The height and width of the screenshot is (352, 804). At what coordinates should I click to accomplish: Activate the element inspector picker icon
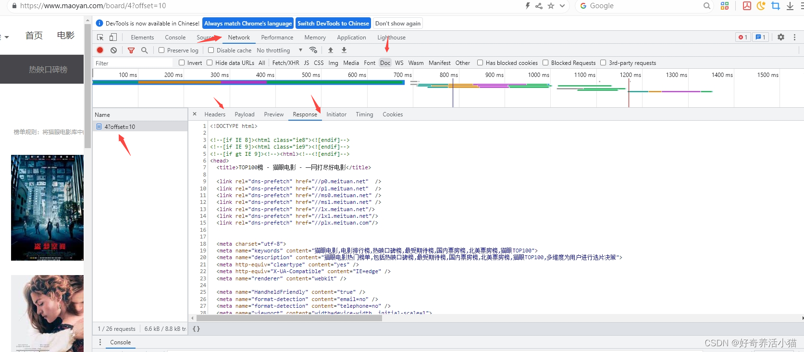pos(100,38)
